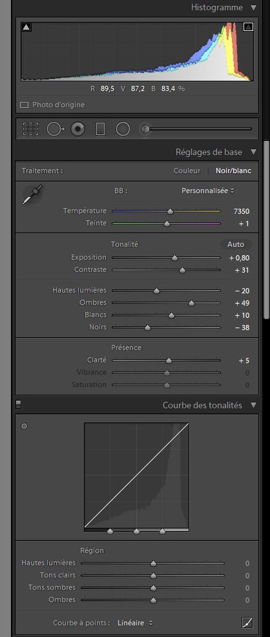The height and width of the screenshot is (637, 270).
Task: Select the Red eye correction tool
Action: pyautogui.click(x=78, y=129)
